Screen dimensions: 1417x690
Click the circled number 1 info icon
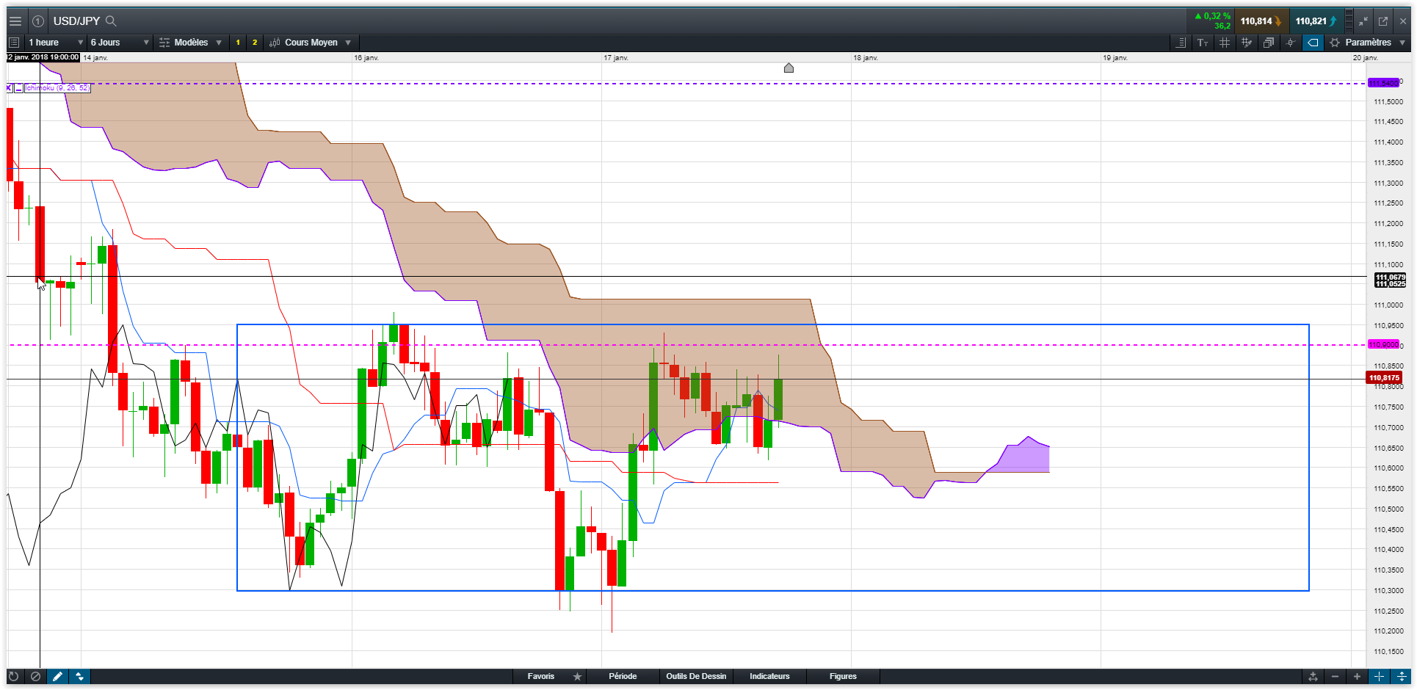(38, 21)
